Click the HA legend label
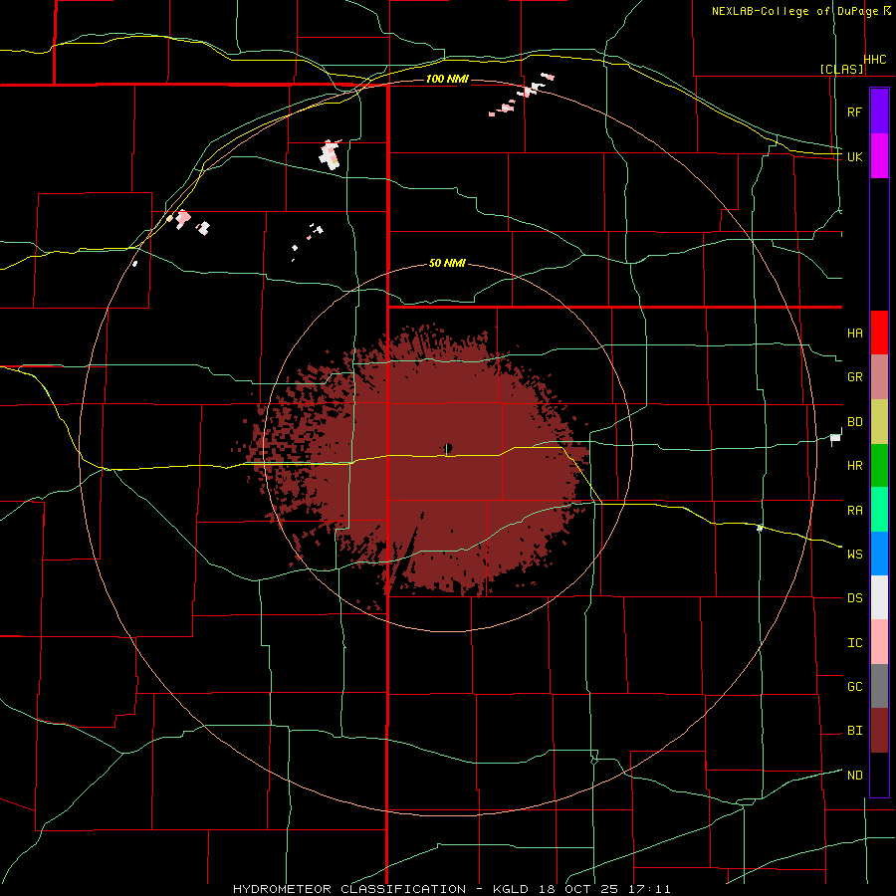 [x=854, y=333]
